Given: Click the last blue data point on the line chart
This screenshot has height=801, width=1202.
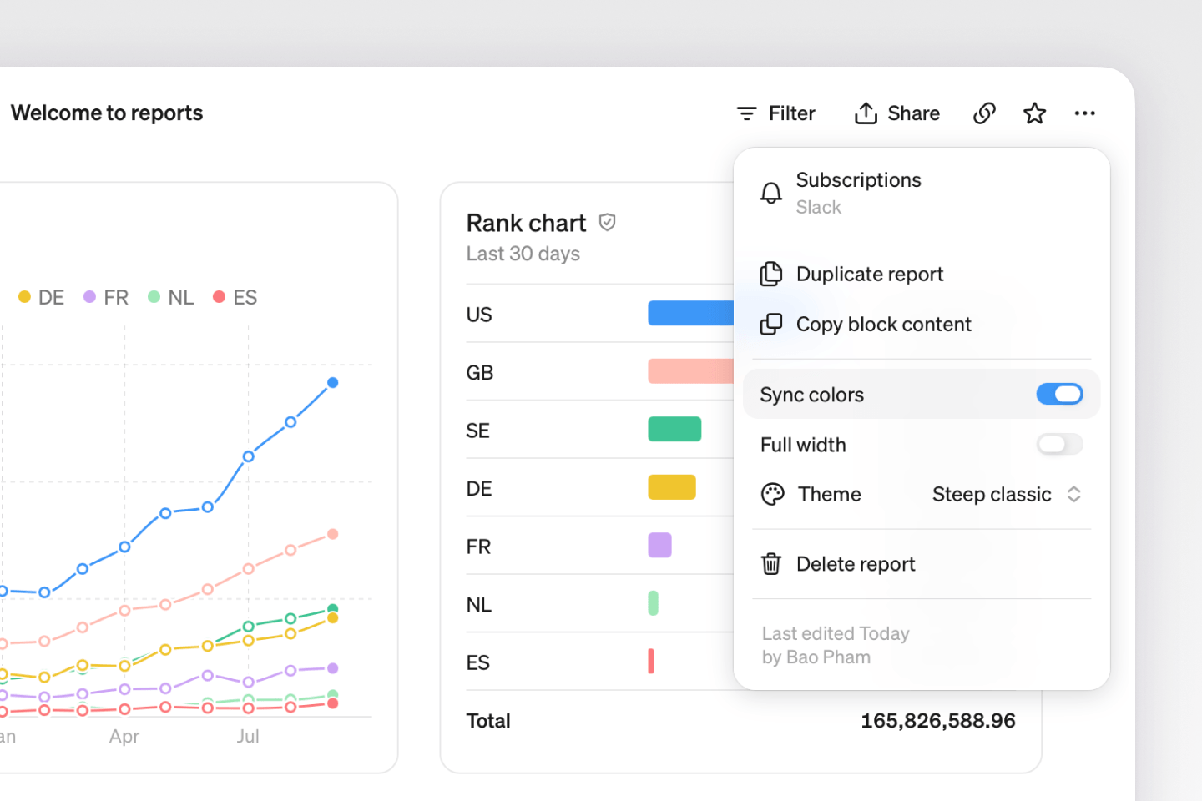Looking at the screenshot, I should [333, 382].
